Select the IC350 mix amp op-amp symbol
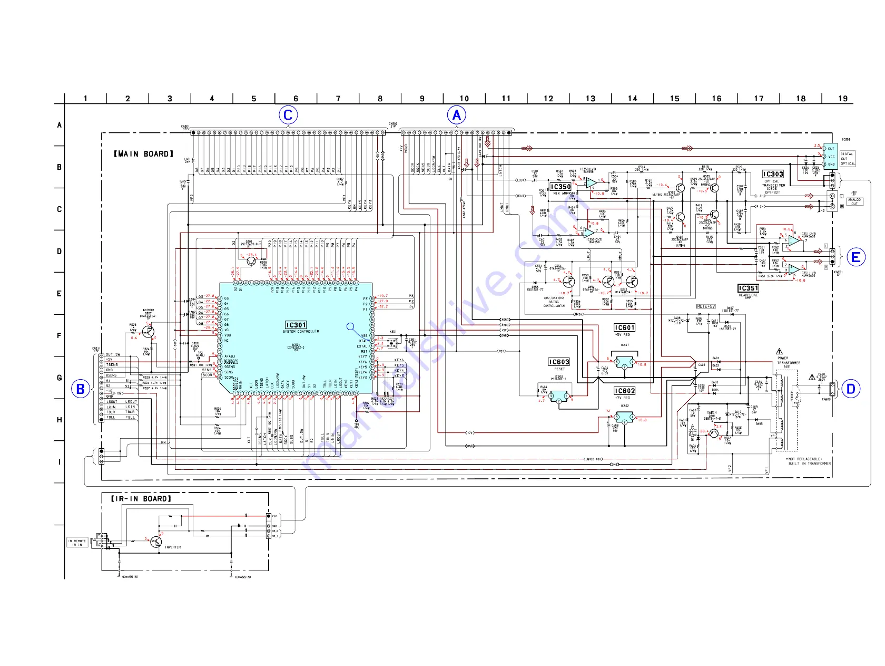The width and height of the screenshot is (885, 666). pos(591,183)
